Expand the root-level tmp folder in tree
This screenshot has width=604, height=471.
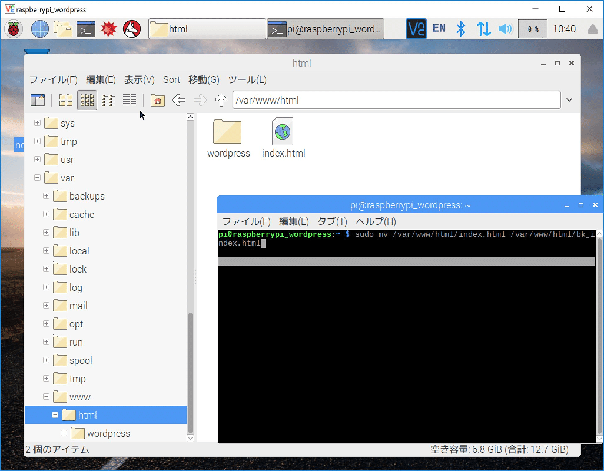coord(37,141)
